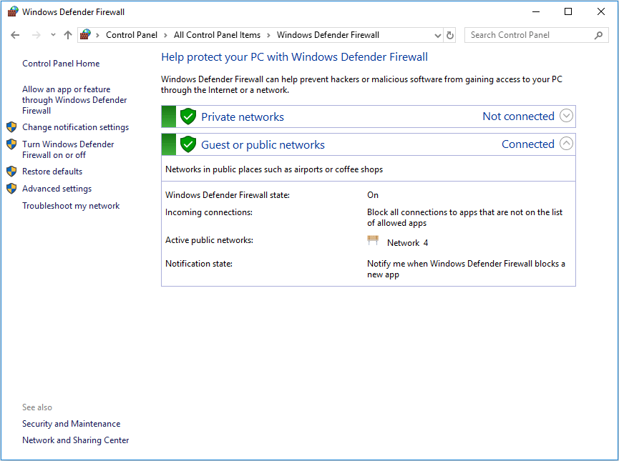
Task: Click Windows Defender Firewall state label
Action: pos(228,195)
